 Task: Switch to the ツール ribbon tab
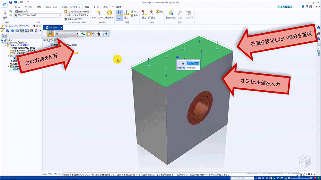pos(96,7)
